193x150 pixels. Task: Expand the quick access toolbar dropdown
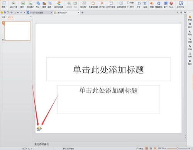[24, 12]
